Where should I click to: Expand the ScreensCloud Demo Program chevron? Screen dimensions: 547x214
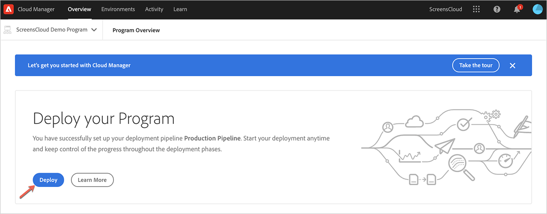pyautogui.click(x=94, y=30)
